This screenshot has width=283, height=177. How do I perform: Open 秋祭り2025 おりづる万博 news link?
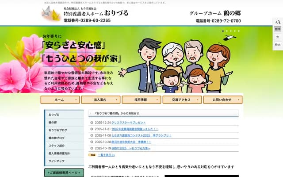(x=131, y=148)
